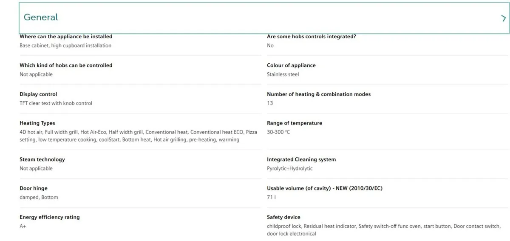
Task: Click Are some hobs controls integrated label
Action: pos(312,37)
